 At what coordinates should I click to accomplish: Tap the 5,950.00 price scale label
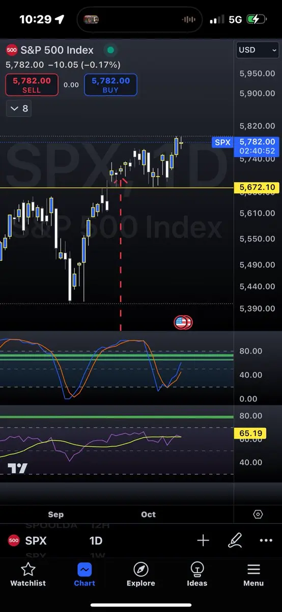coord(257,73)
